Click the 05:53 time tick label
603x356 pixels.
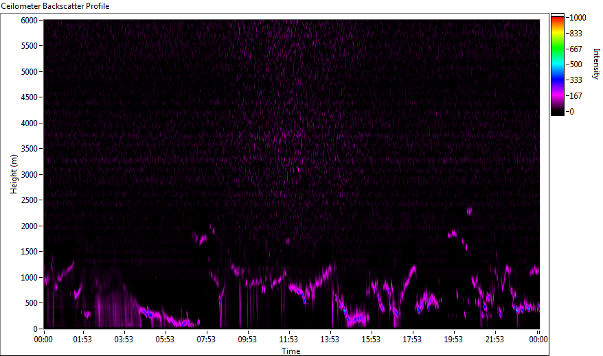(165, 340)
